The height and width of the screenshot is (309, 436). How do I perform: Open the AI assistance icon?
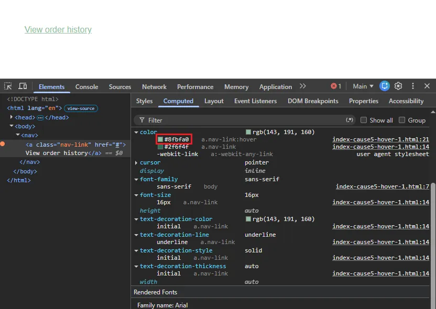pos(385,86)
